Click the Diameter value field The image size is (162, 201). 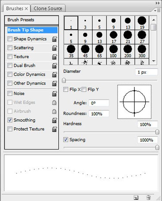point(146,72)
